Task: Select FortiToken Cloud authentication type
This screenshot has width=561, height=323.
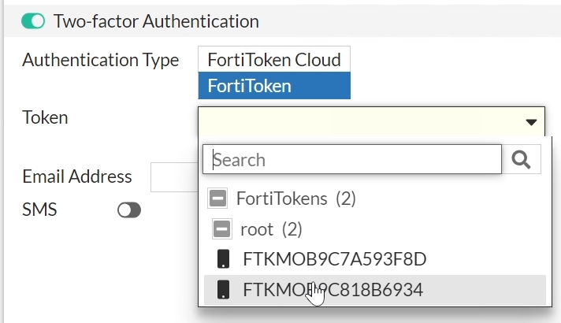Action: tap(274, 59)
